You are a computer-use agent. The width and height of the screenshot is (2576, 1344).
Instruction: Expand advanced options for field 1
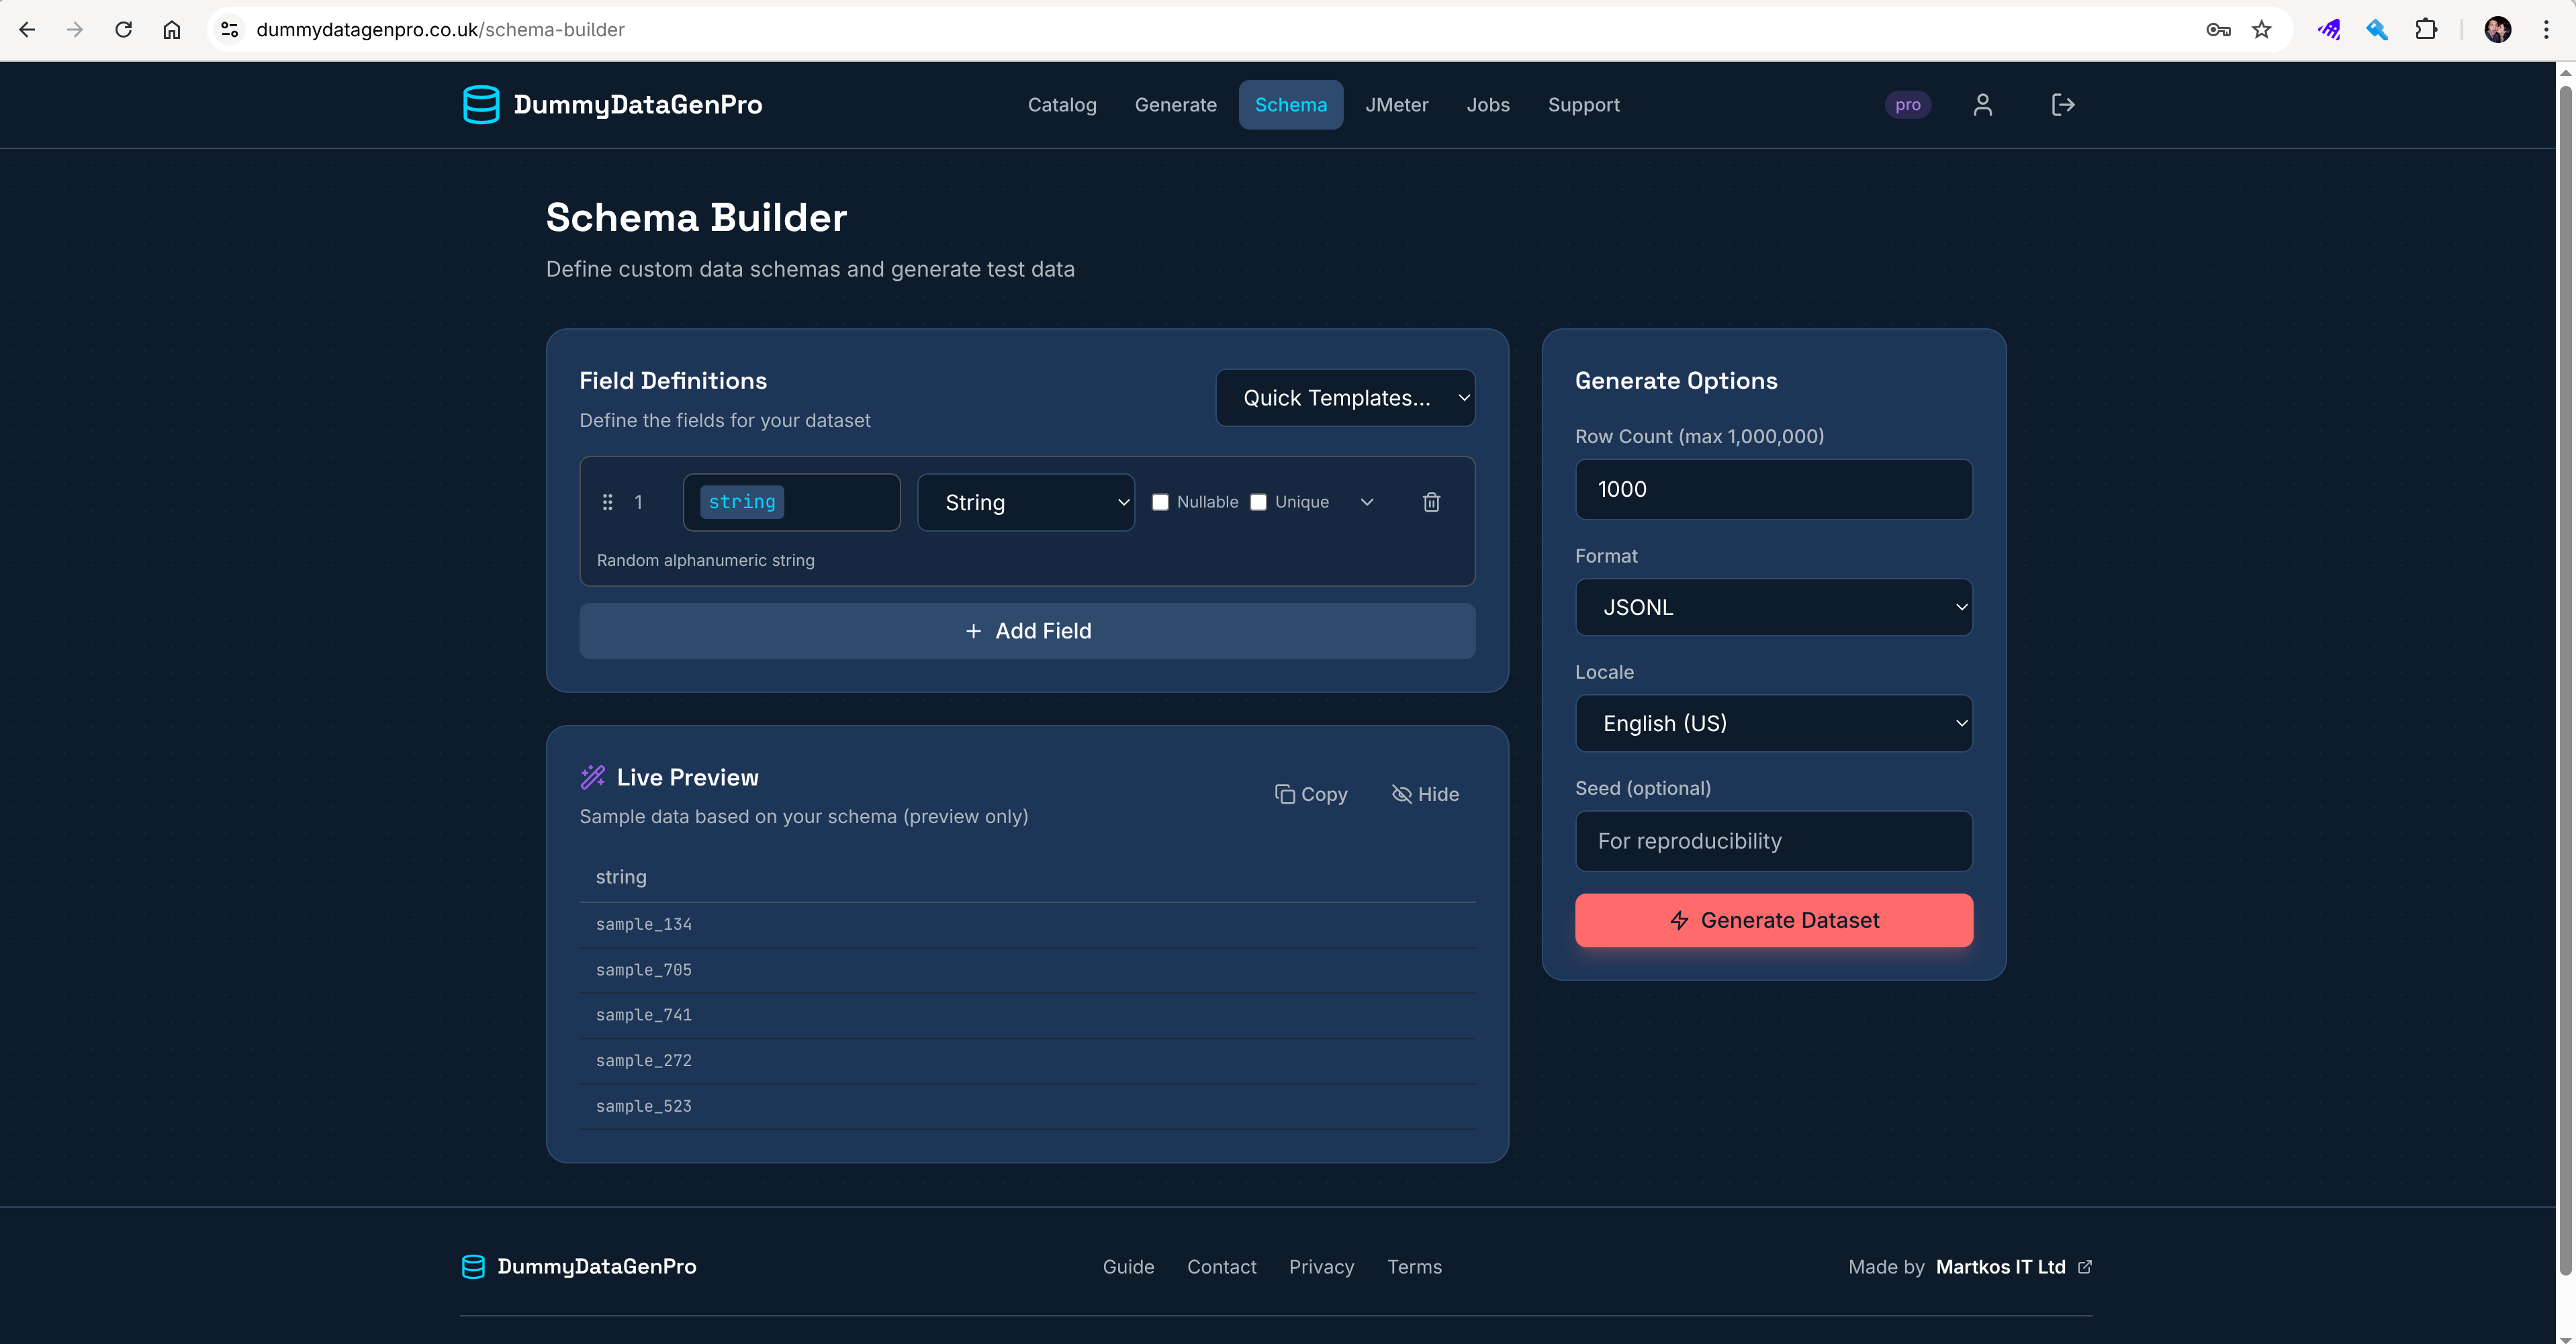tap(1366, 502)
